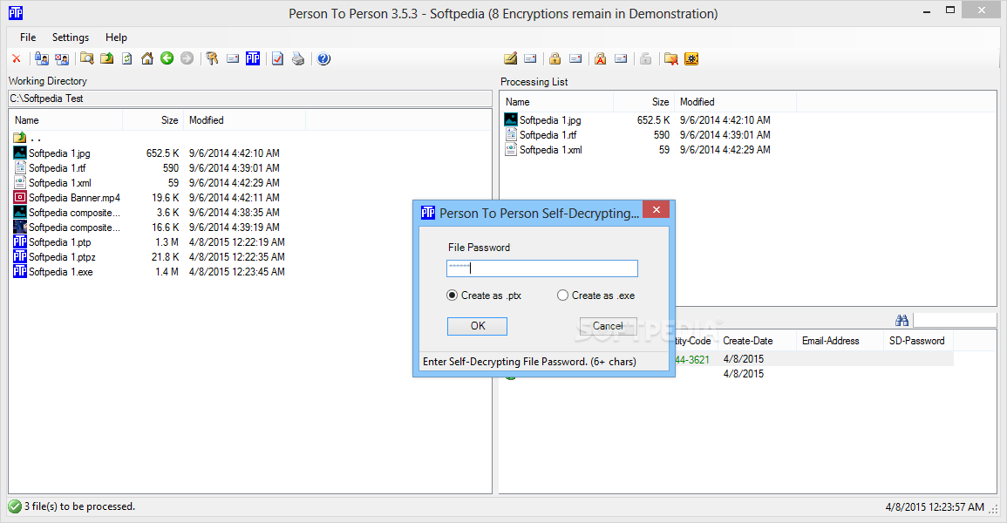The width and height of the screenshot is (1007, 523).
Task: Click the sign-with-pencil icon
Action: point(511,59)
